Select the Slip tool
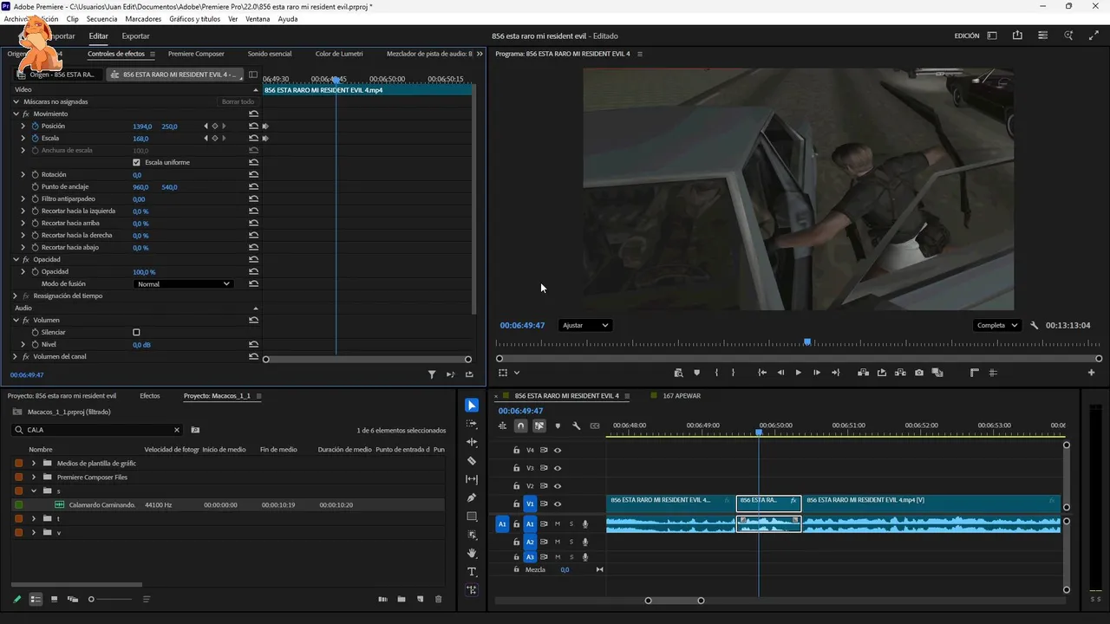This screenshot has width=1110, height=624. [x=472, y=479]
